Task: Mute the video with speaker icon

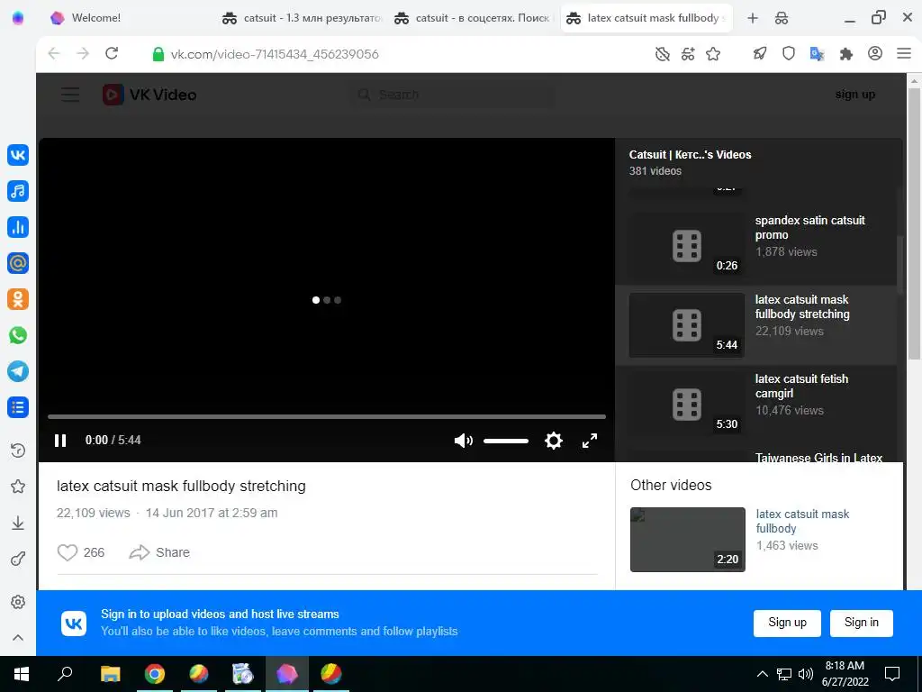Action: [x=464, y=440]
